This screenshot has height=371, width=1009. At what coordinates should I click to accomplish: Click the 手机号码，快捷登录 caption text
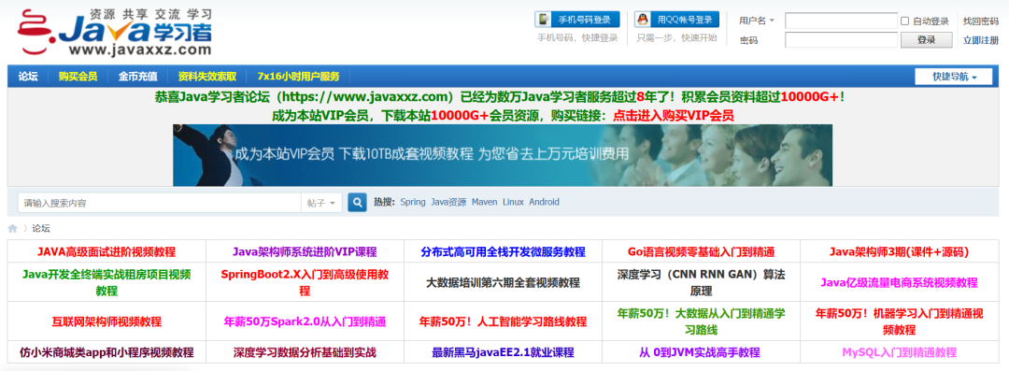pyautogui.click(x=577, y=38)
